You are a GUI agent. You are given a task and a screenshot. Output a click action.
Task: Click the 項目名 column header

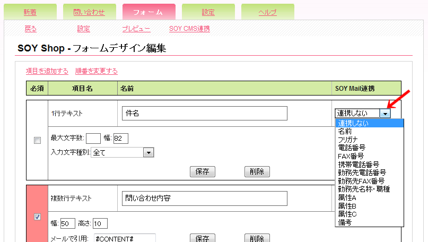click(x=82, y=89)
